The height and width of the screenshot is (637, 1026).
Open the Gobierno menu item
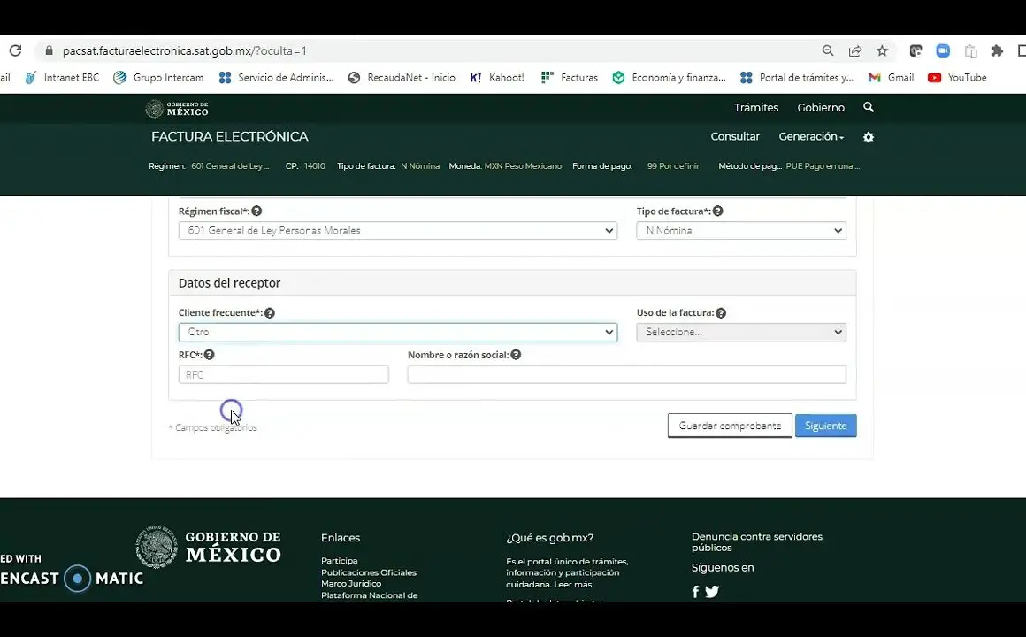point(821,107)
